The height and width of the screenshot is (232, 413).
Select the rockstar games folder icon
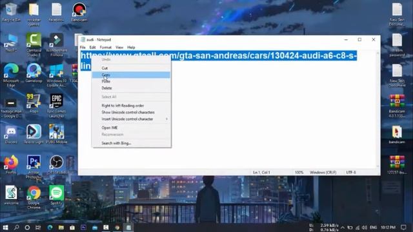pyautogui.click(x=34, y=14)
